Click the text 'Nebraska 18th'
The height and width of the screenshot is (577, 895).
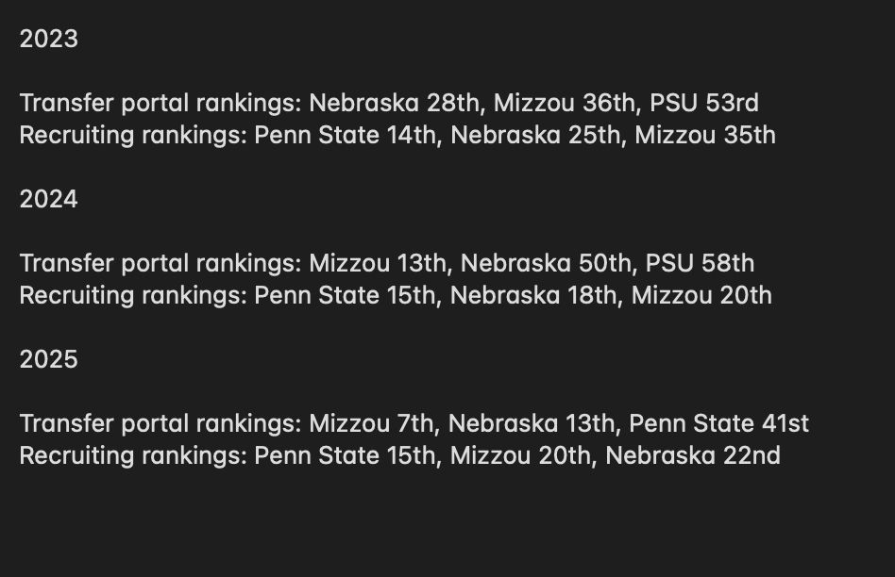(x=533, y=295)
